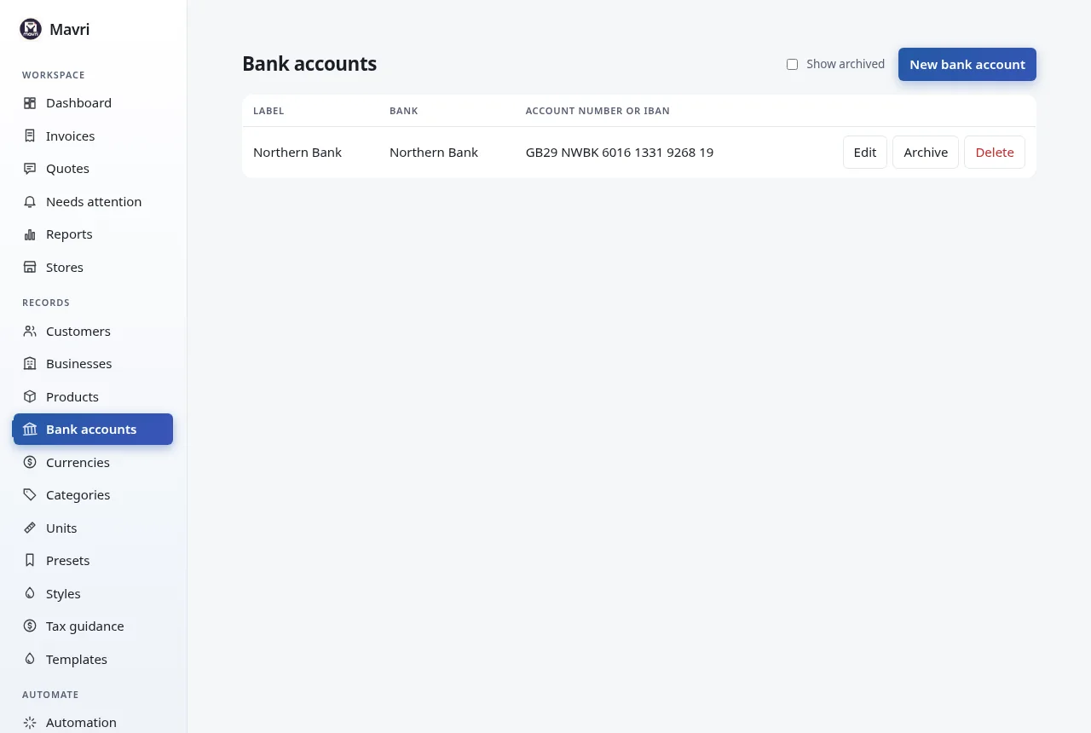Click the Invoices document icon
Image resolution: width=1091 pixels, height=733 pixels.
(x=30, y=136)
